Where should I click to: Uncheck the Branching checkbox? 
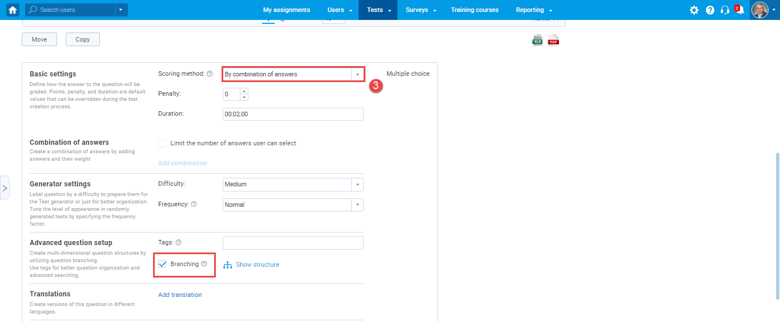163,264
